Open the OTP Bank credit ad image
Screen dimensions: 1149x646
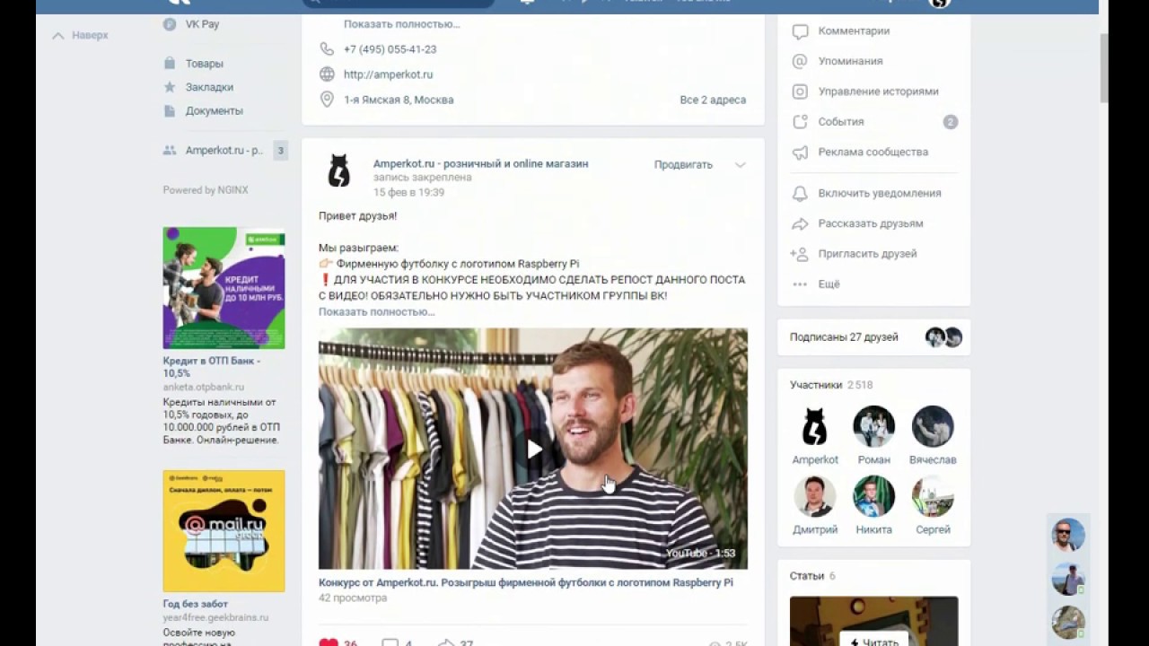[x=224, y=288]
